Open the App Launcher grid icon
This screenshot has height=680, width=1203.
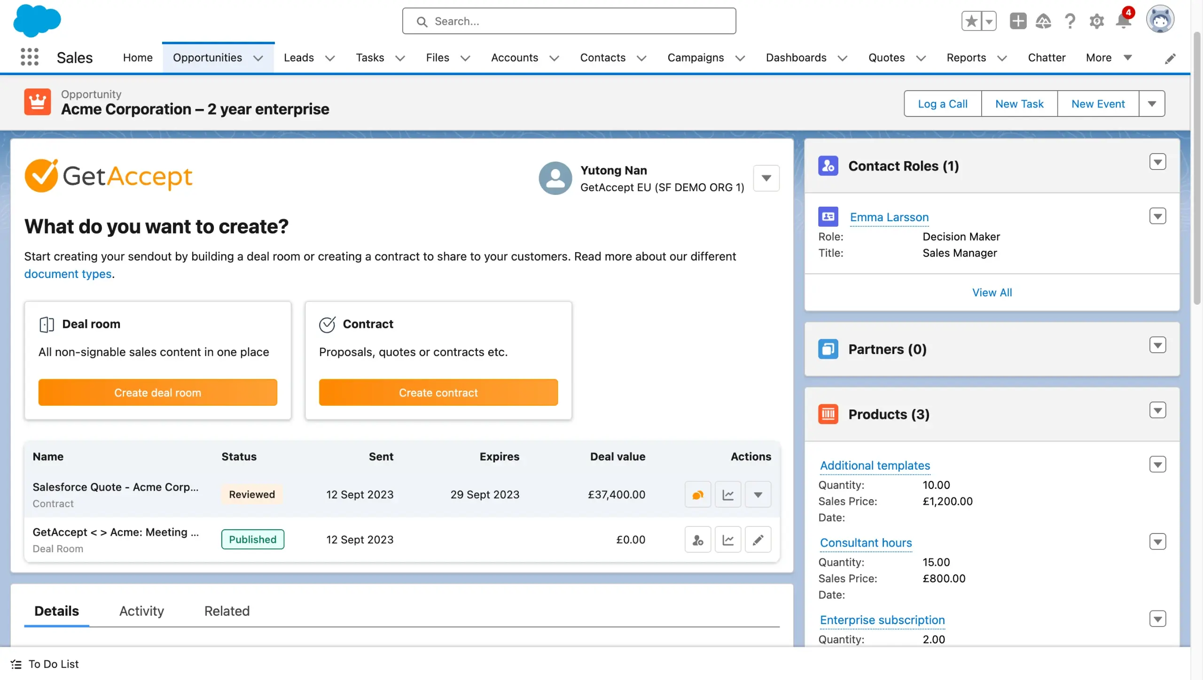click(x=30, y=57)
